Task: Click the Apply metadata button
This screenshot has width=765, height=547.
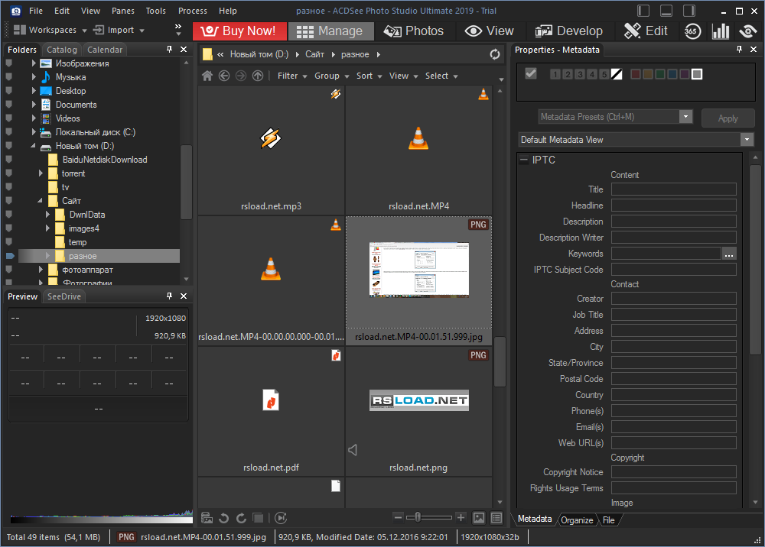Action: pyautogui.click(x=728, y=118)
